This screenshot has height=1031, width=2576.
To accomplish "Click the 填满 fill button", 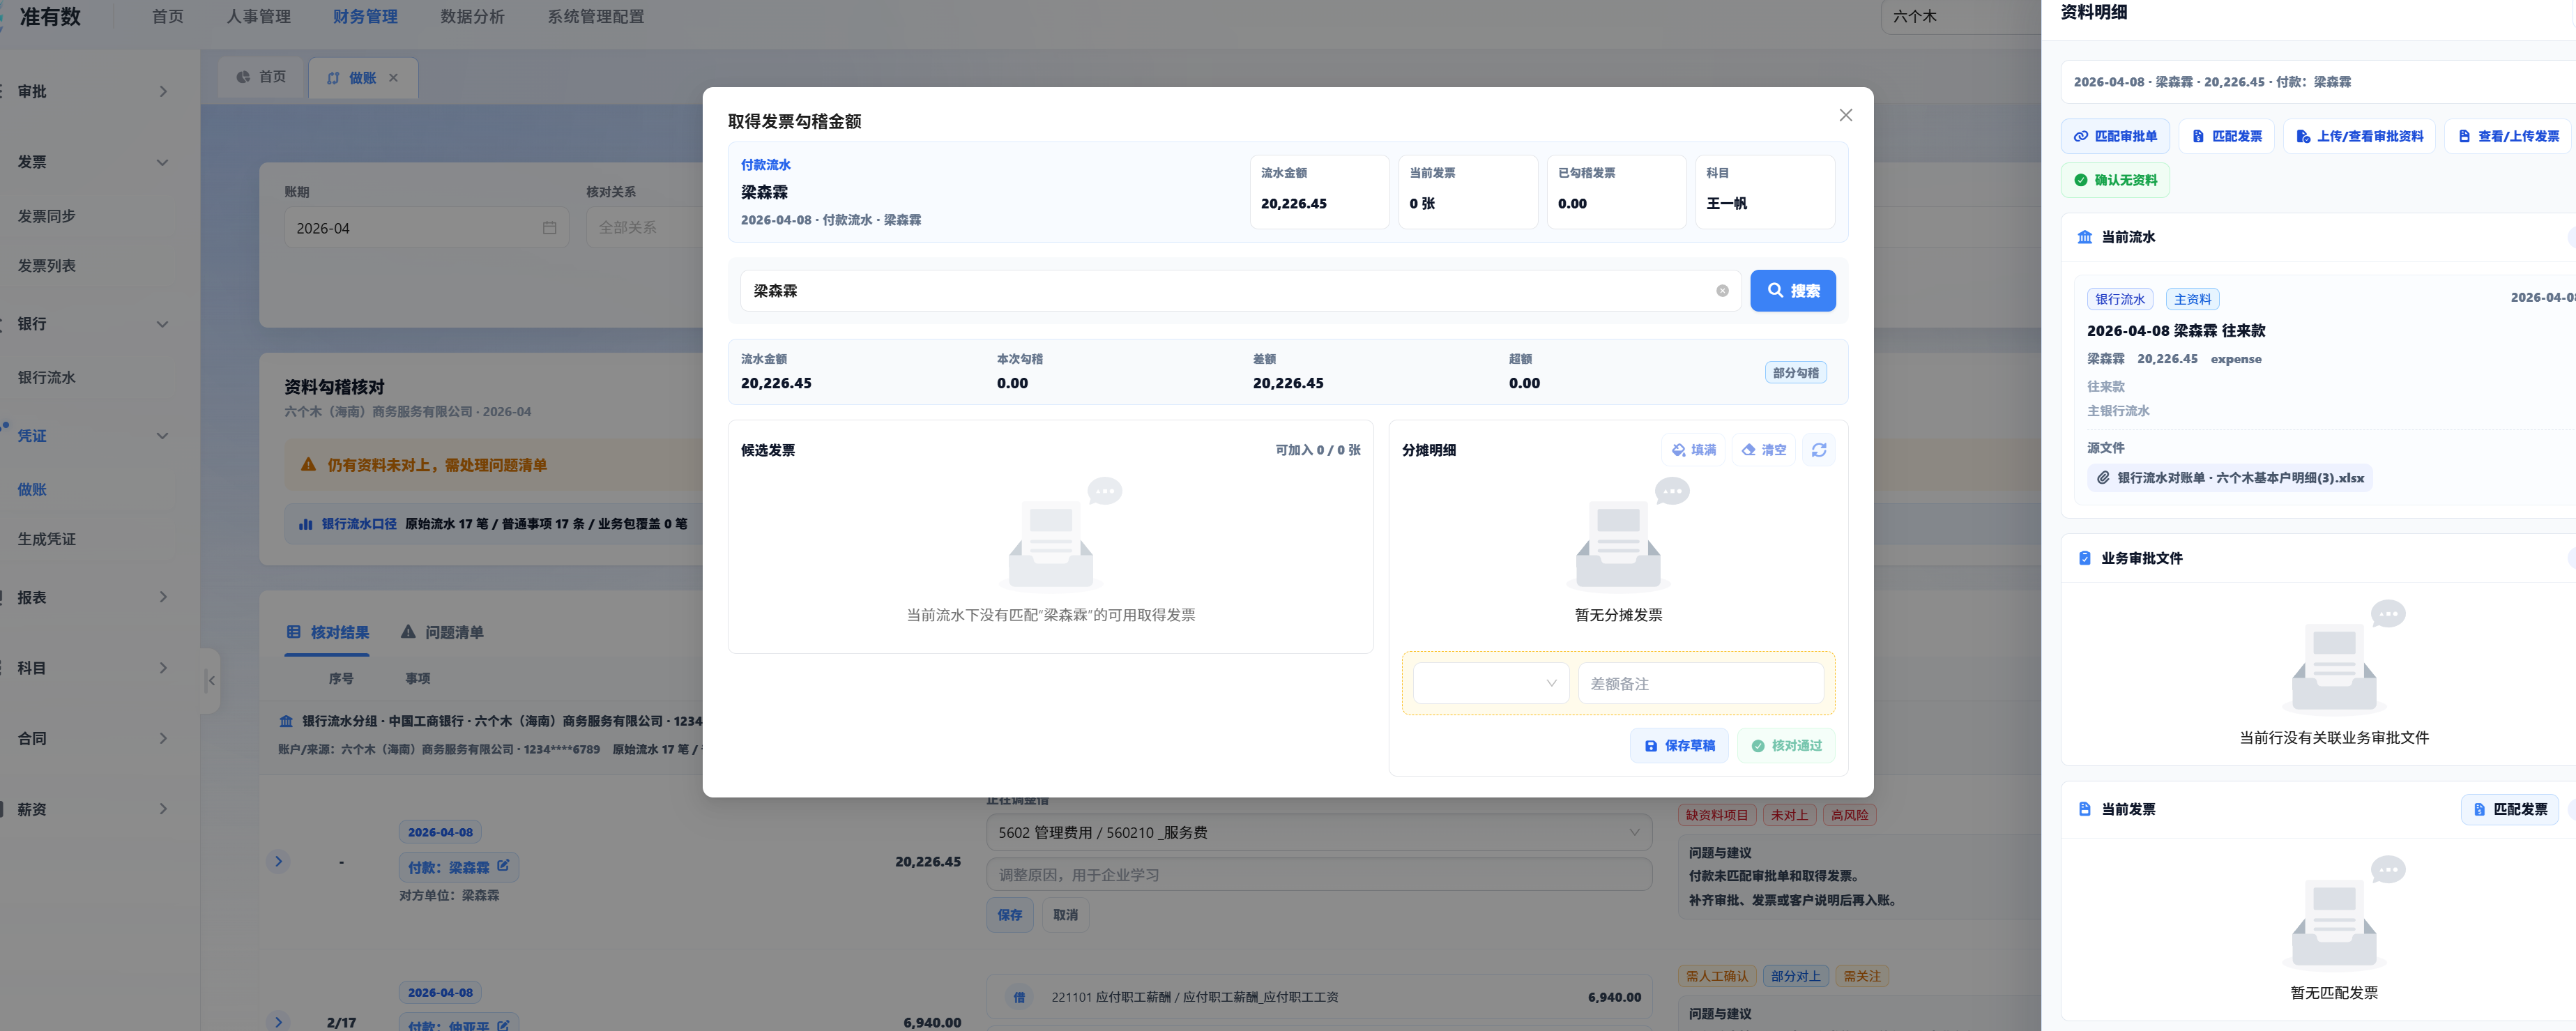I will 1694,450.
